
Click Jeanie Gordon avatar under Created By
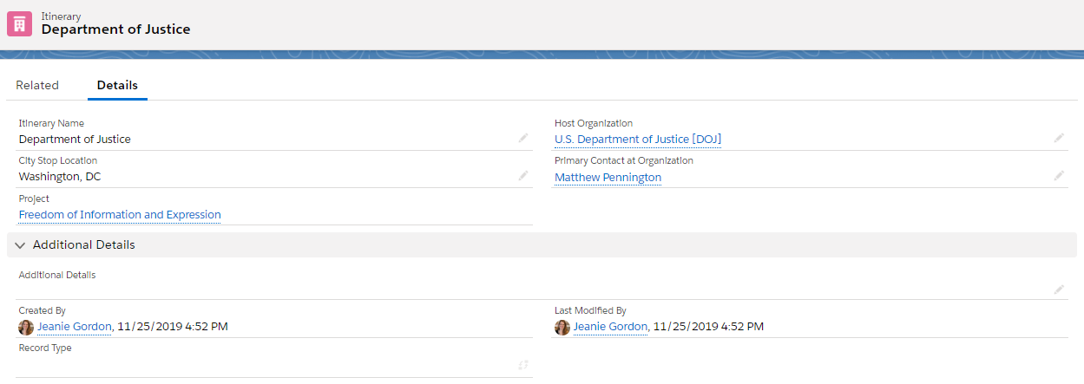coord(26,327)
